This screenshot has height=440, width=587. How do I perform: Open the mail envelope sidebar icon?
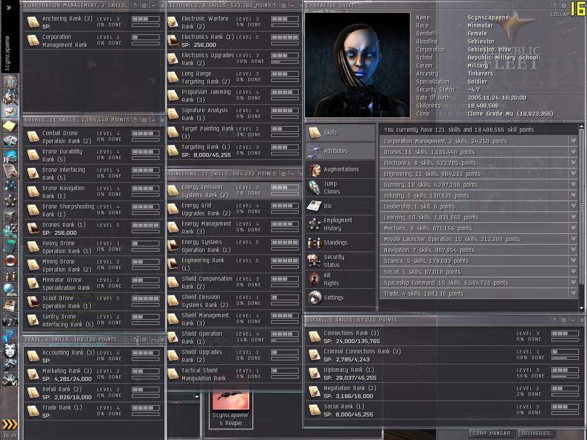(10, 112)
